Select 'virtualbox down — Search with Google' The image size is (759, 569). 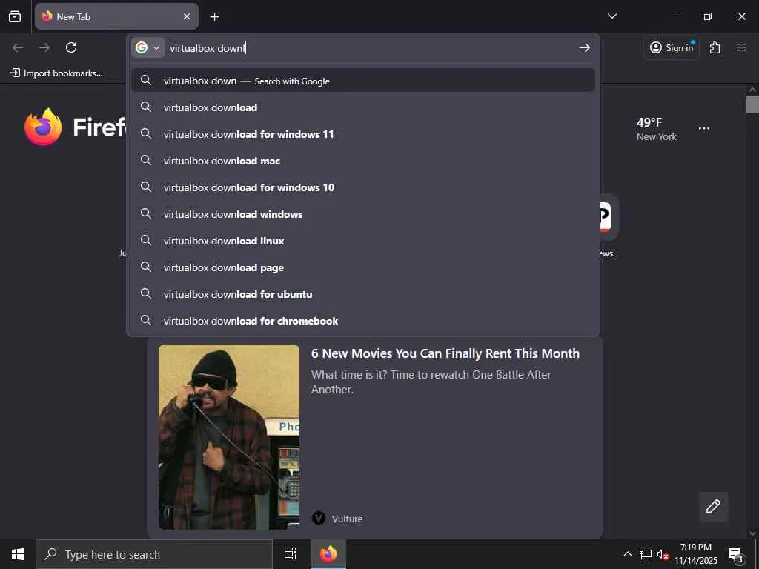363,81
